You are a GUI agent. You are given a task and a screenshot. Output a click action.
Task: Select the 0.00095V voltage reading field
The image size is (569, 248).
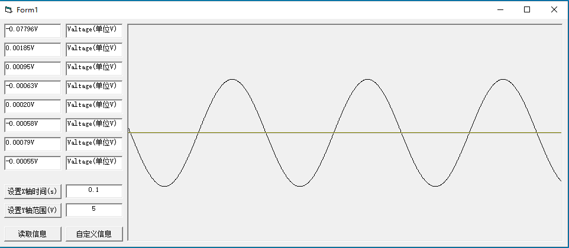pos(33,68)
